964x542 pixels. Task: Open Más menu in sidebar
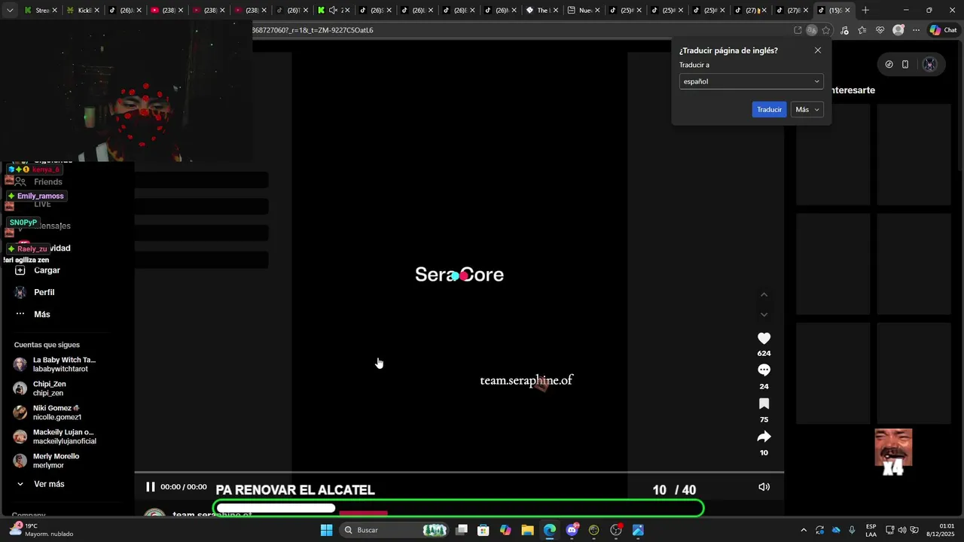tap(42, 314)
